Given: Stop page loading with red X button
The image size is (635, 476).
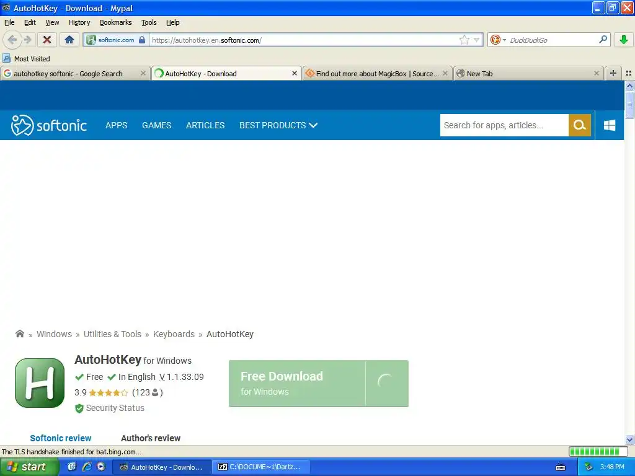Looking at the screenshot, I should click(47, 40).
